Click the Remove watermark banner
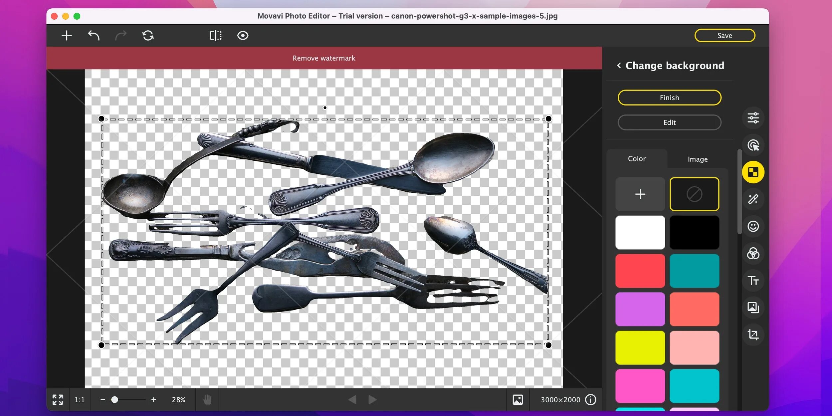 pyautogui.click(x=324, y=58)
